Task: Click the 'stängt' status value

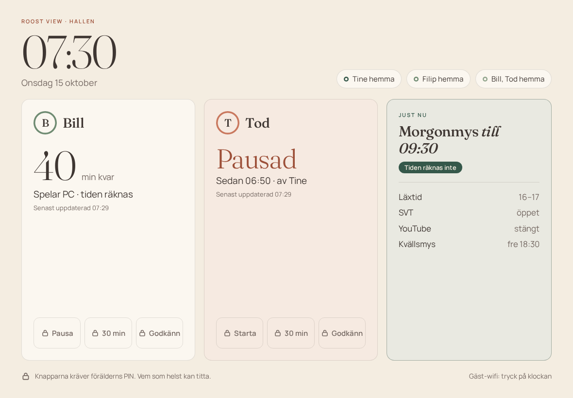Action: click(x=526, y=229)
